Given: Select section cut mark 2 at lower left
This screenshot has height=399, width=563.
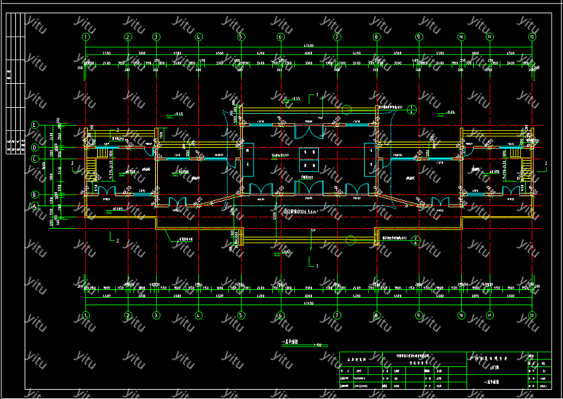Looking at the screenshot, I should [x=114, y=237].
